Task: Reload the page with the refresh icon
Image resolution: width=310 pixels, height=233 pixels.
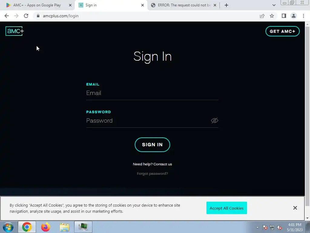Action: [x=26, y=16]
